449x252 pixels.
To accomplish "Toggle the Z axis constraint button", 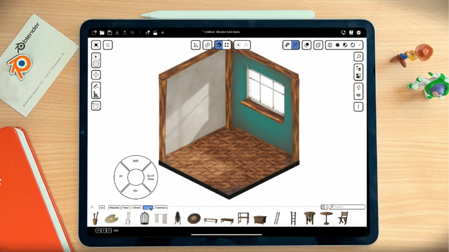I will 109,230.
